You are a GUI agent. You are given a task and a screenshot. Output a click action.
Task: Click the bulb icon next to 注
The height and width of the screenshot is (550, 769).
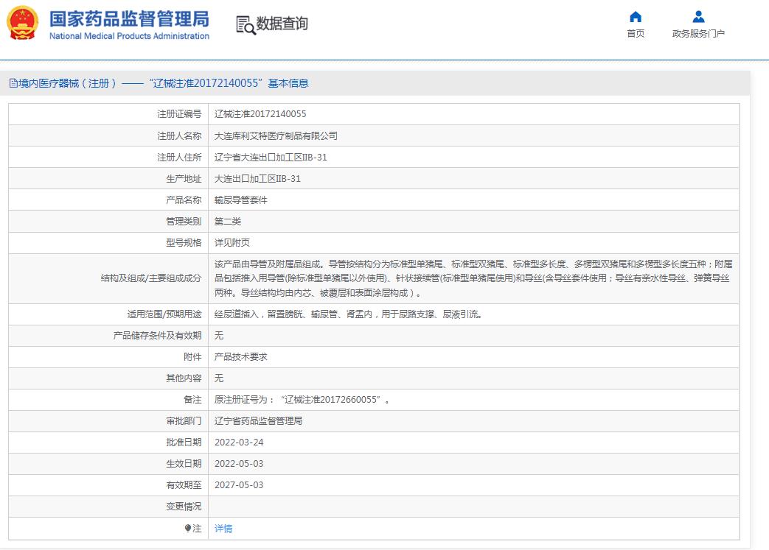tap(187, 528)
